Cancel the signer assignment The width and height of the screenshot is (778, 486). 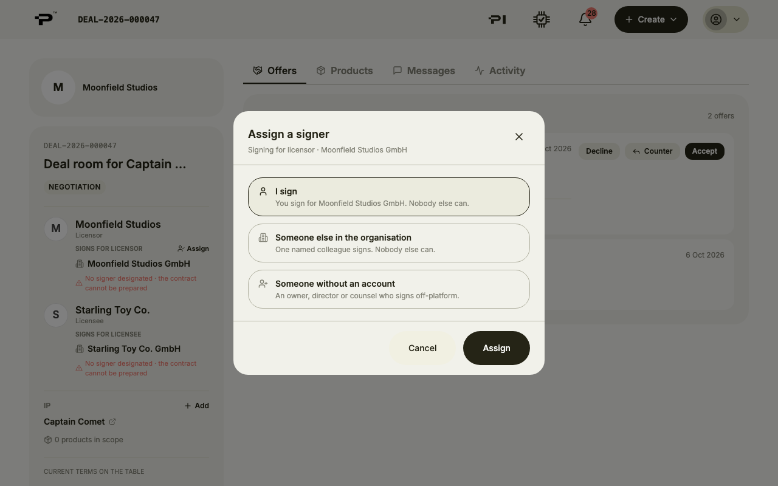422,348
